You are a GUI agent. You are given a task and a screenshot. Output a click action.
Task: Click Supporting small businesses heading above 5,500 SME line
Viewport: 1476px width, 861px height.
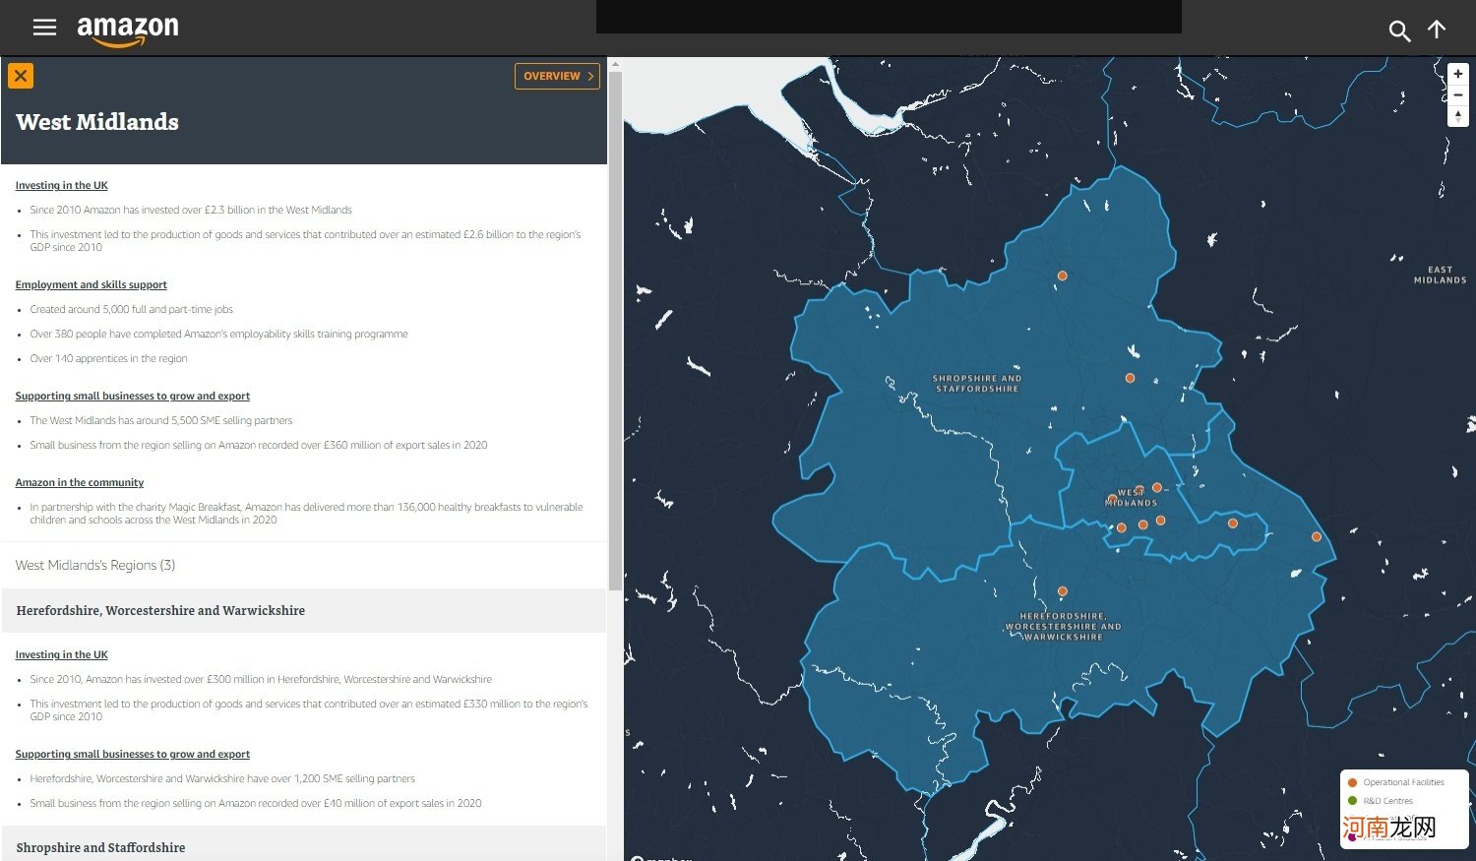pos(132,396)
